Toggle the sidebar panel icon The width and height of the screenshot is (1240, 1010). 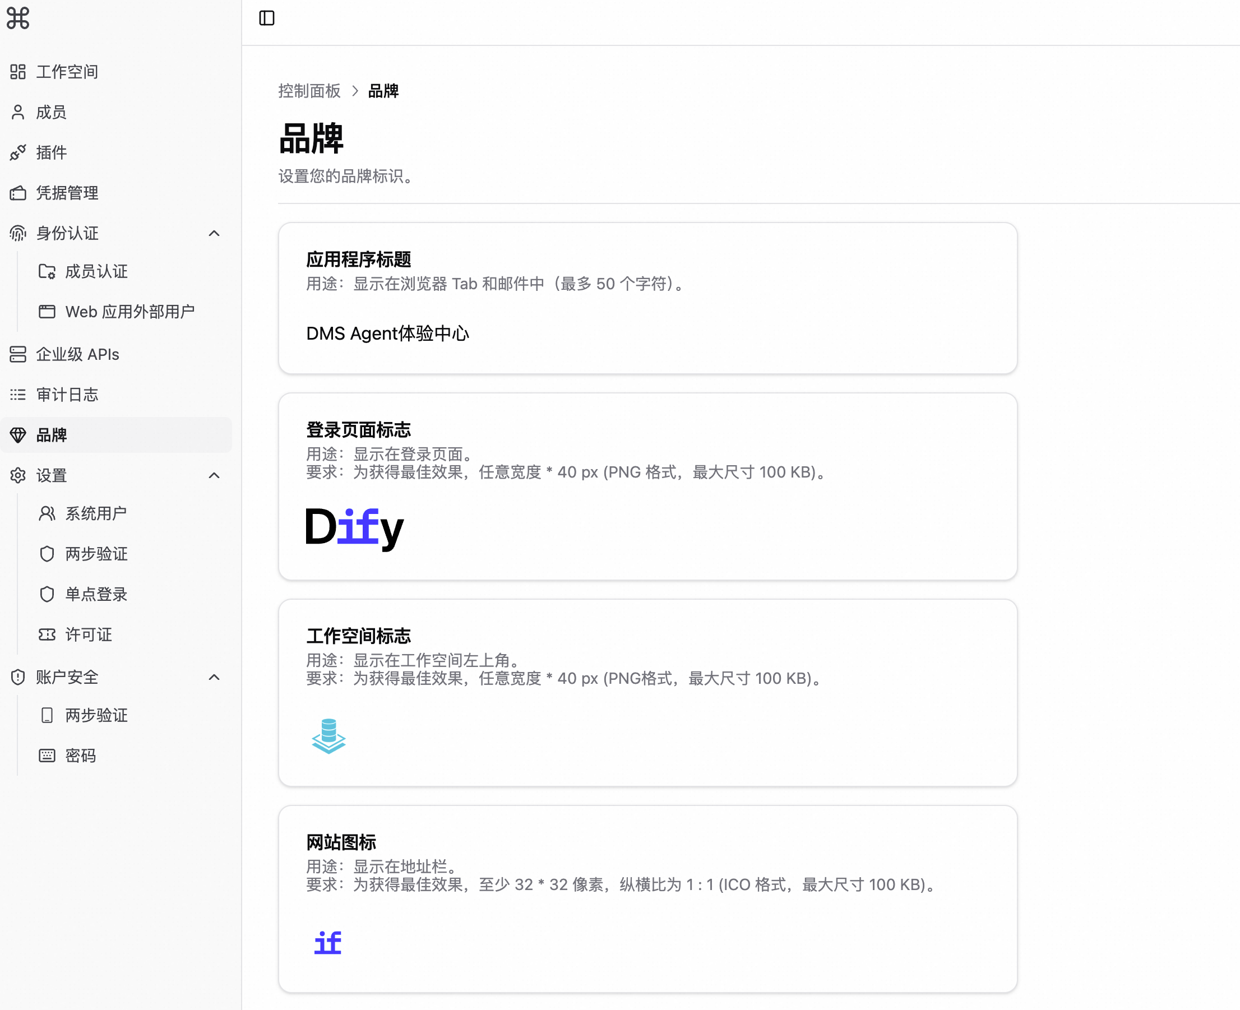[x=266, y=18]
